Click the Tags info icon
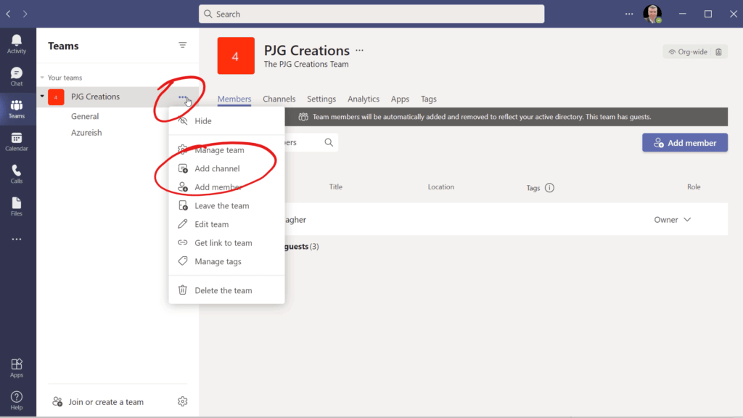The width and height of the screenshot is (743, 418). coord(550,188)
